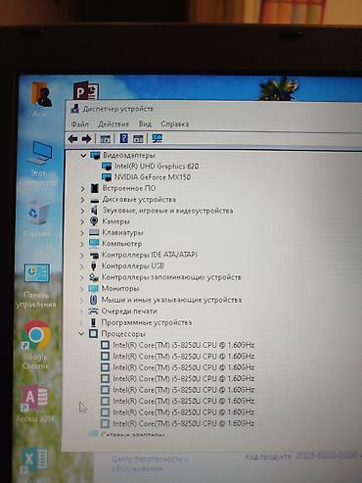This screenshot has width=362, height=483.
Task: Open the PowerPoint desktop shortcut icon
Action: tap(85, 91)
